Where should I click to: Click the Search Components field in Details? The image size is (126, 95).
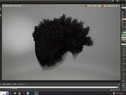pyautogui.click(x=124, y=37)
